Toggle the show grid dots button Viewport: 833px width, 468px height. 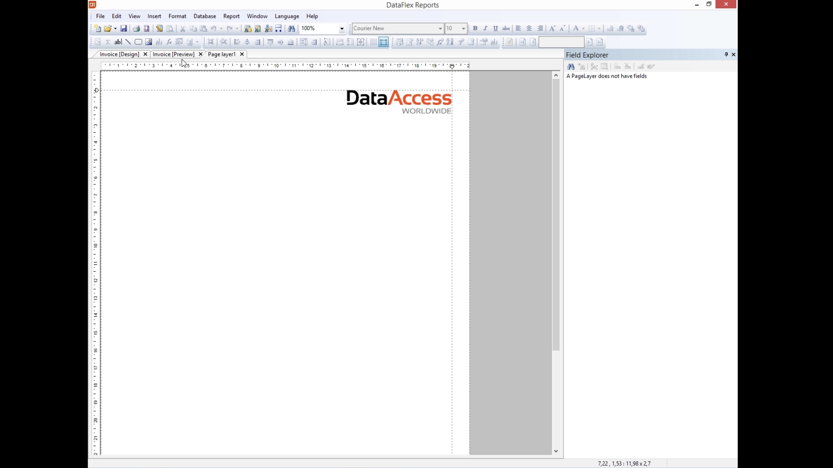pos(374,42)
